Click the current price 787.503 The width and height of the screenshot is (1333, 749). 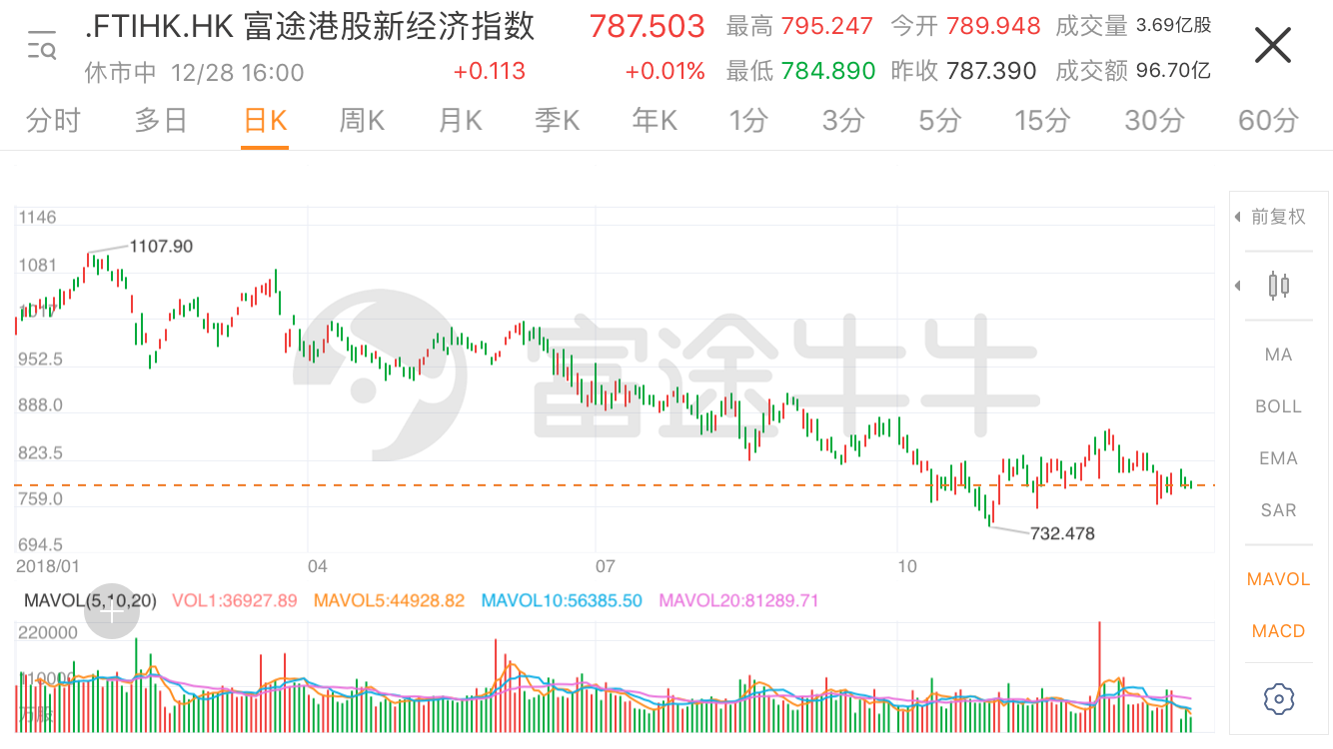point(647,26)
